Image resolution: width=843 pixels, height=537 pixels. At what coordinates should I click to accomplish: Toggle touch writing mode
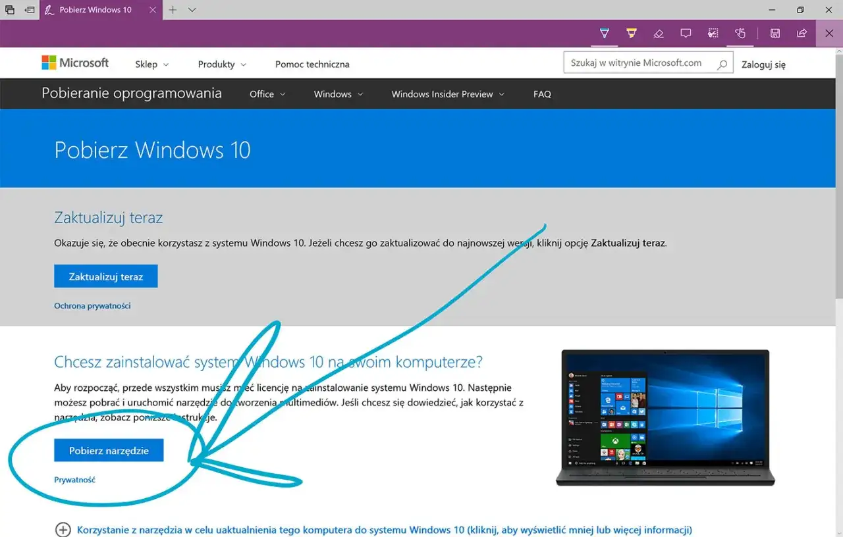(x=740, y=33)
